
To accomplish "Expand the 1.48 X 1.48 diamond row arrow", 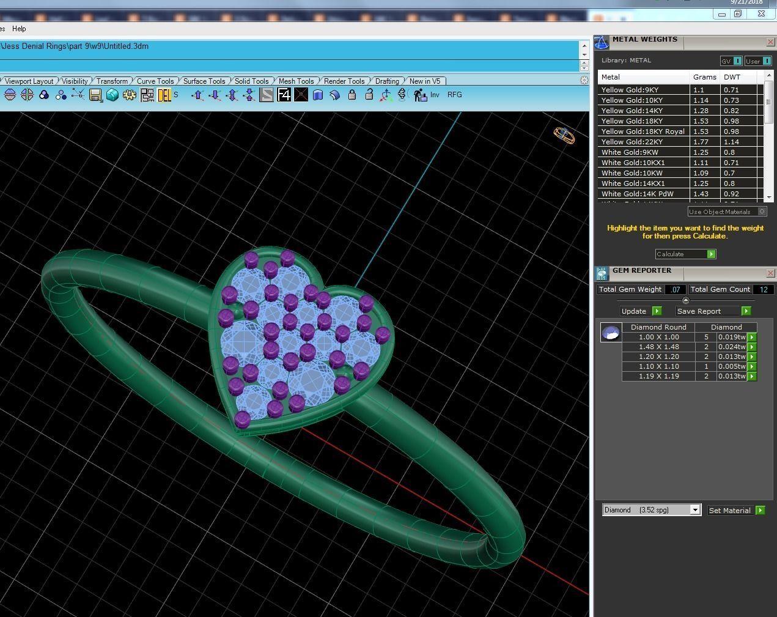I will 752,347.
